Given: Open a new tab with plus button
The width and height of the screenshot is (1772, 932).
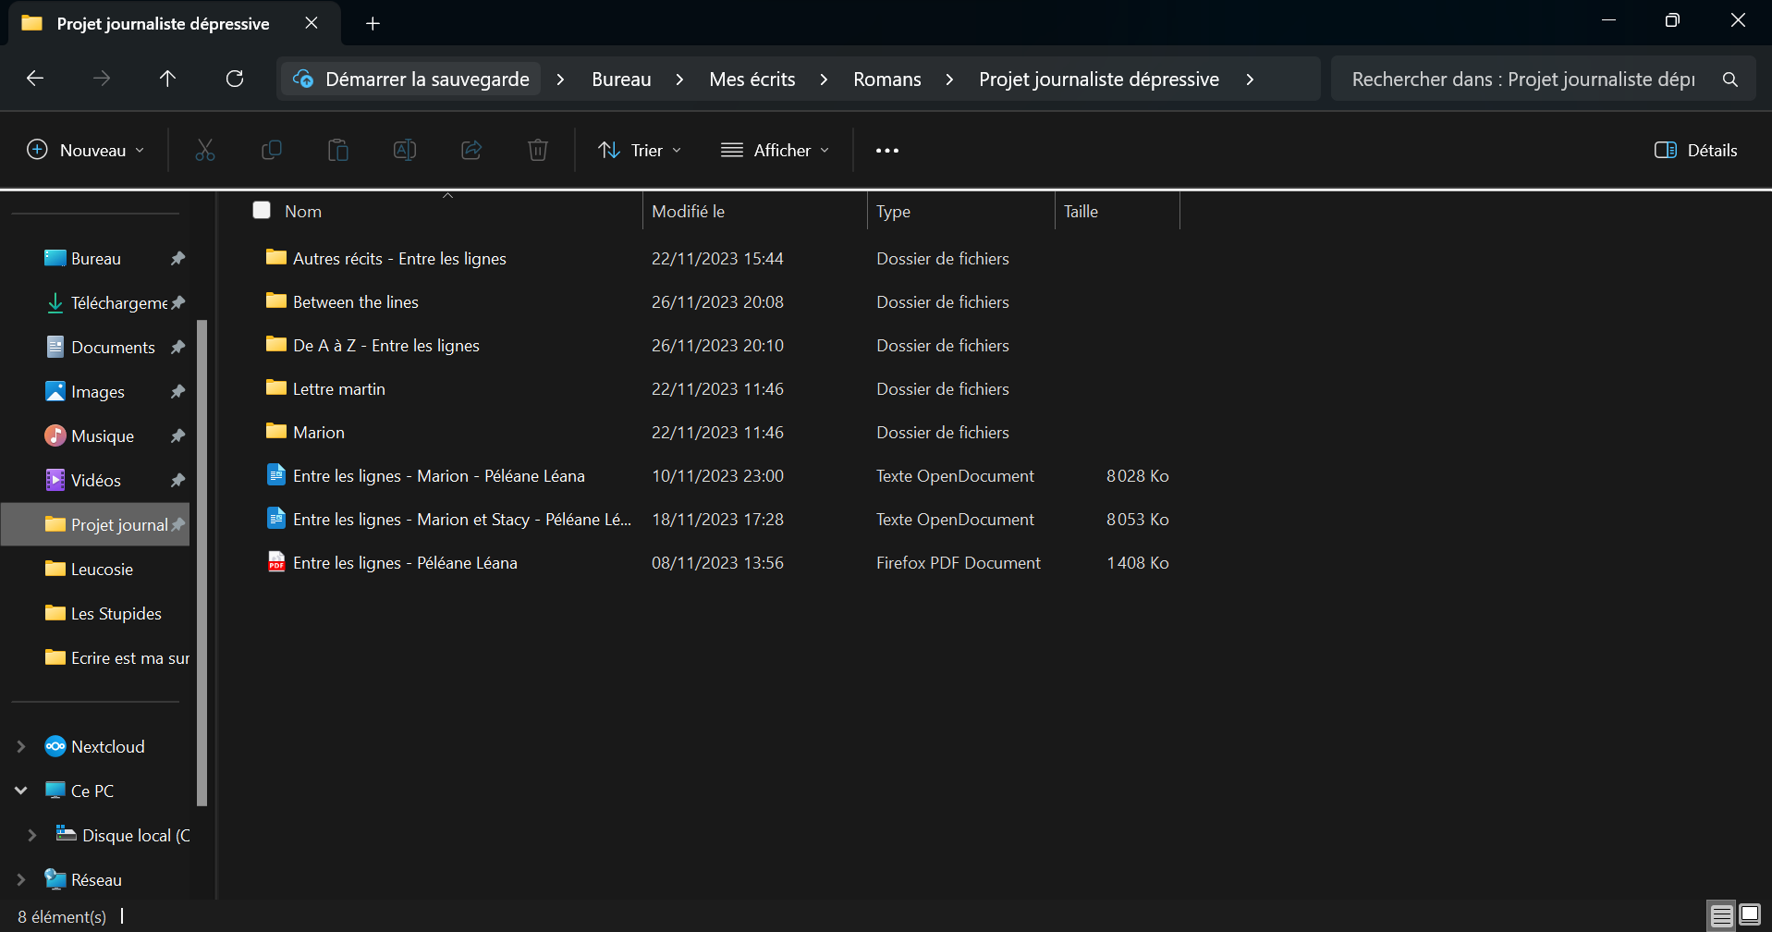Looking at the screenshot, I should pos(373,23).
